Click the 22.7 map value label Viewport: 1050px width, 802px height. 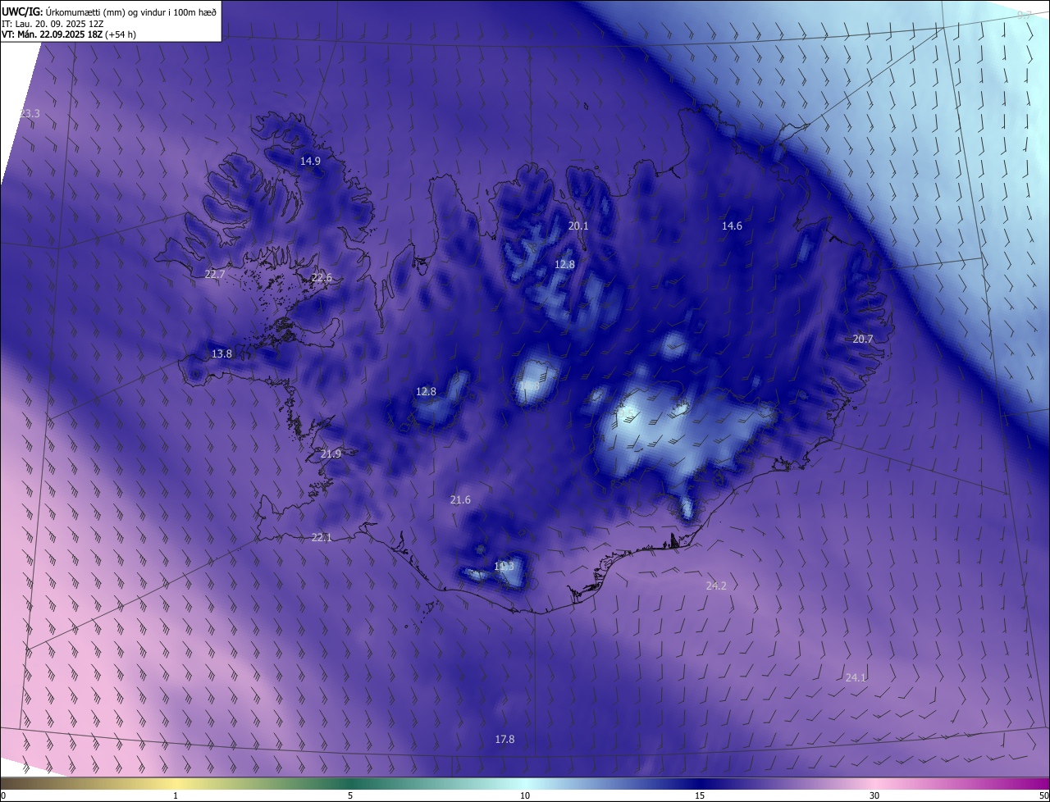click(x=214, y=274)
